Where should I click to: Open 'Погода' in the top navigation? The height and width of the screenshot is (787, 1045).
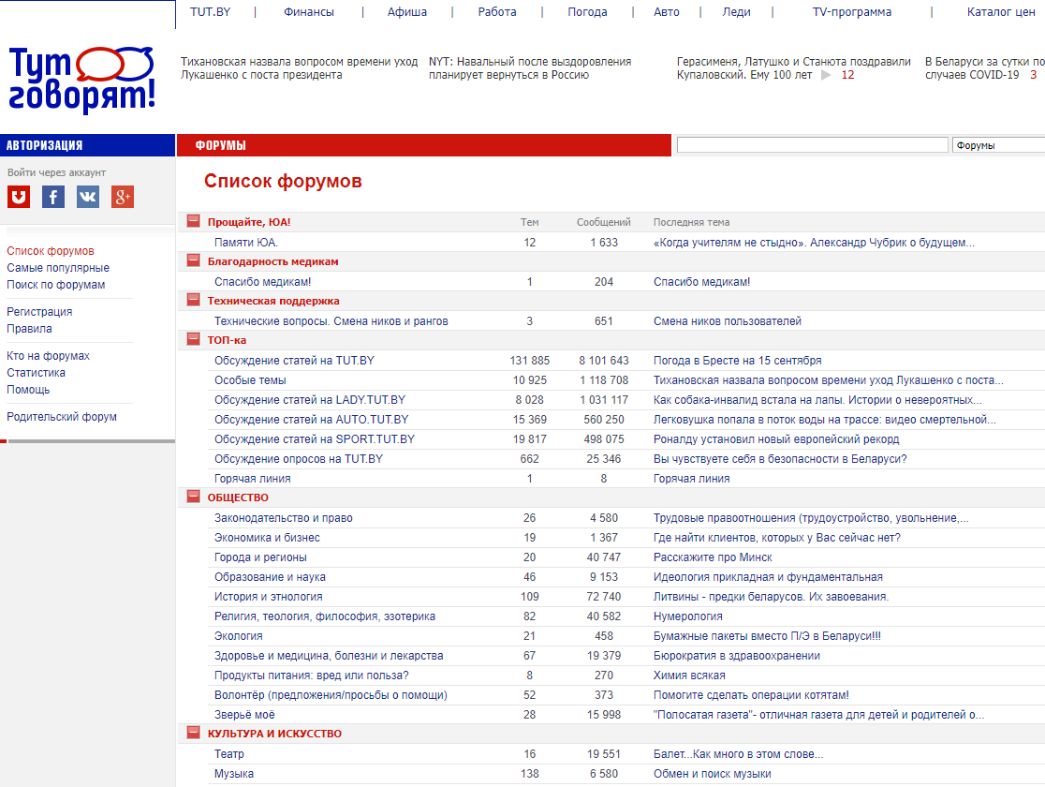coord(587,12)
